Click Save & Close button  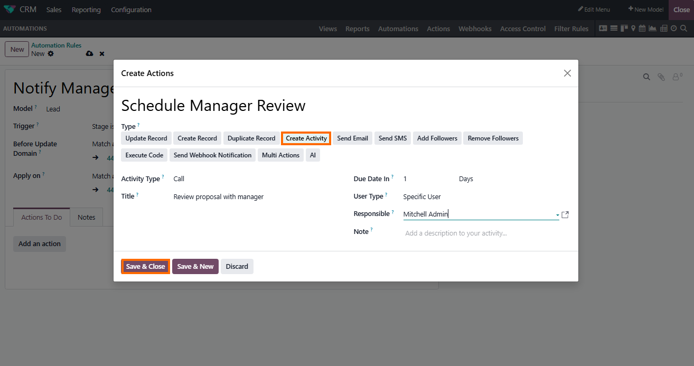click(x=145, y=267)
